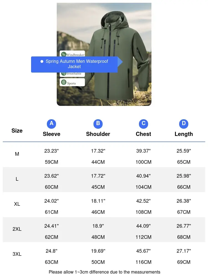Click the Sports feature badge

pyautogui.click(x=72, y=83)
